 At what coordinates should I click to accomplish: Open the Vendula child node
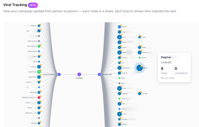[x=140, y=93]
